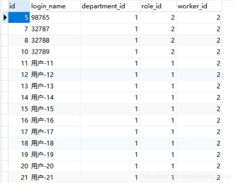Select login_name cell 32787
Viewport: 234px width, 183px height.
tap(55, 29)
